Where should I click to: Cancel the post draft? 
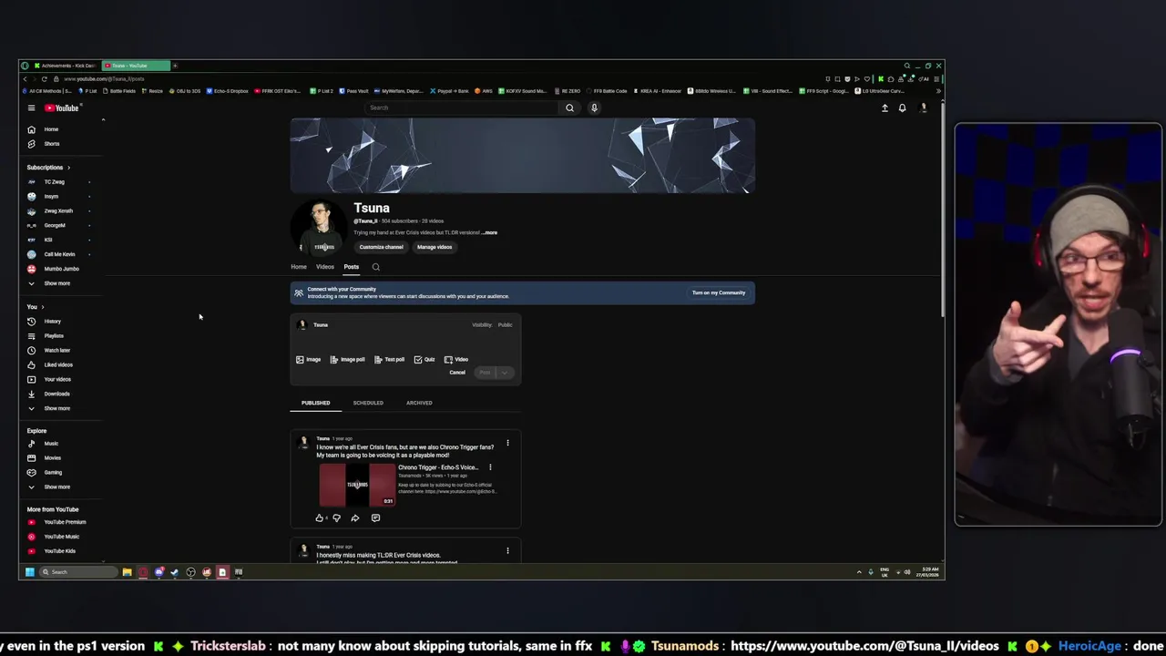[x=457, y=373]
